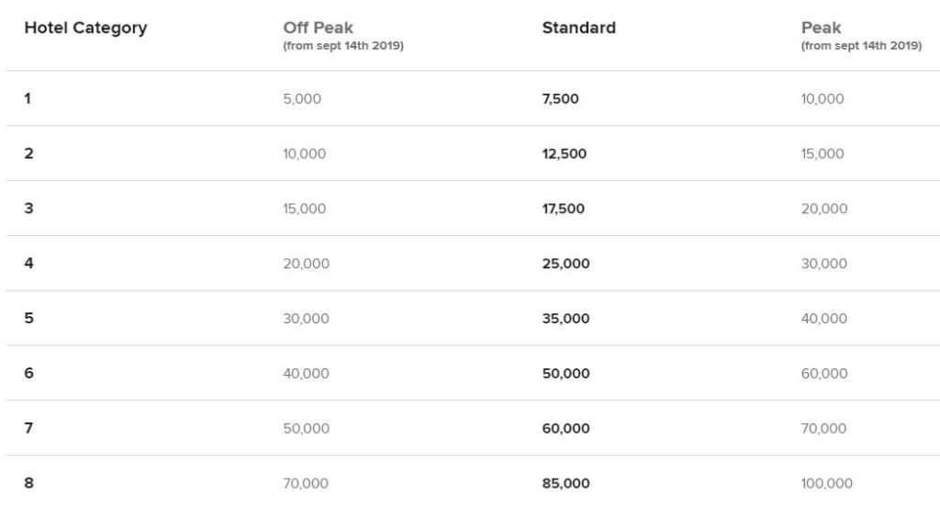Image resolution: width=940 pixels, height=508 pixels.
Task: Select the category 5 row label
Action: [x=28, y=319]
